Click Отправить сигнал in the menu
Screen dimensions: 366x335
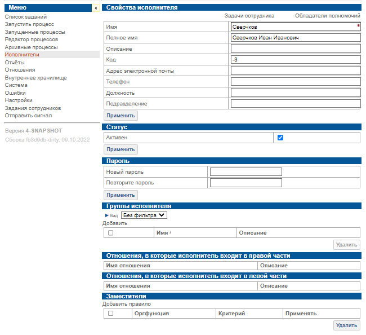[x=28, y=116]
